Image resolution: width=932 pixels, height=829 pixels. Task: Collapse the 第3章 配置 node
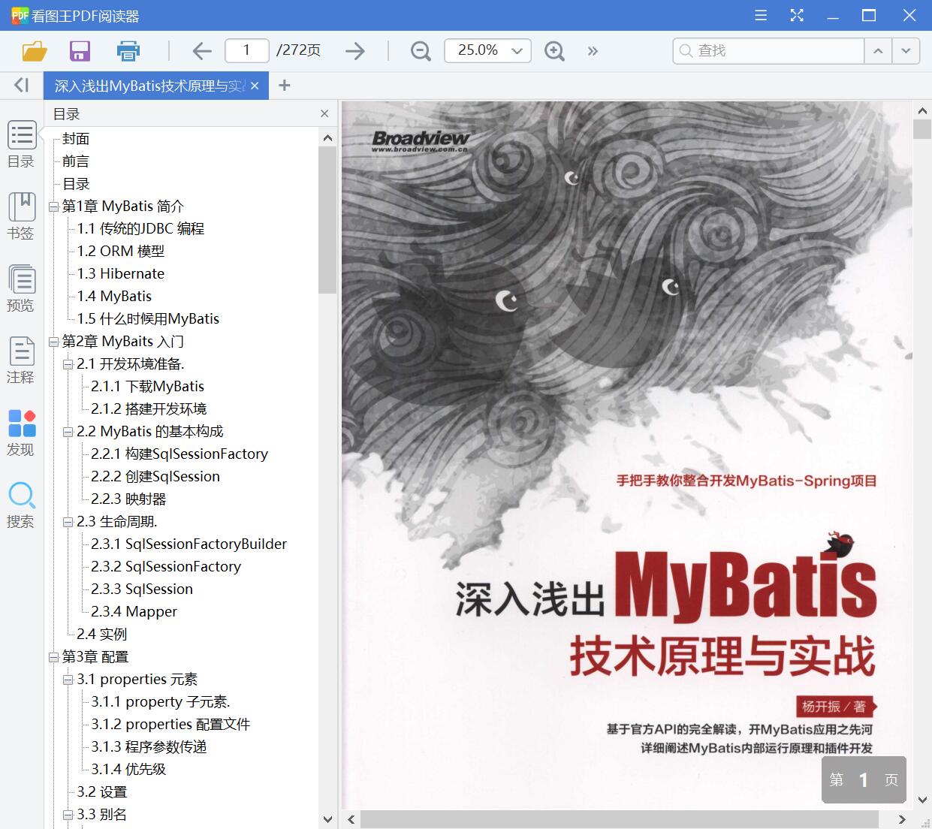click(53, 657)
